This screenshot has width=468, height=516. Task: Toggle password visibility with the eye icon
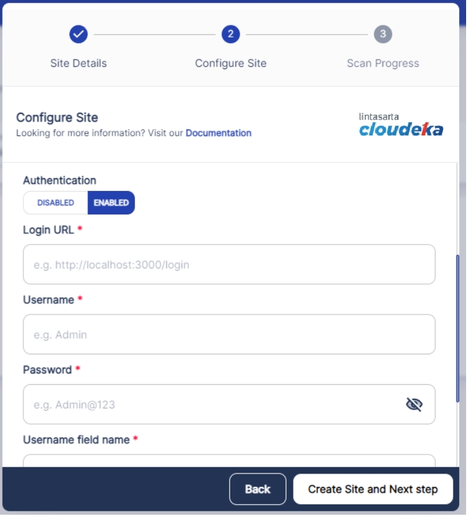pos(413,404)
